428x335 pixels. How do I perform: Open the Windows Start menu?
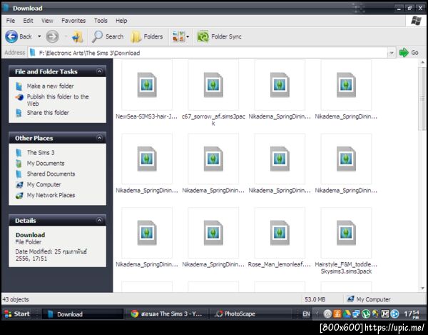coord(17,314)
